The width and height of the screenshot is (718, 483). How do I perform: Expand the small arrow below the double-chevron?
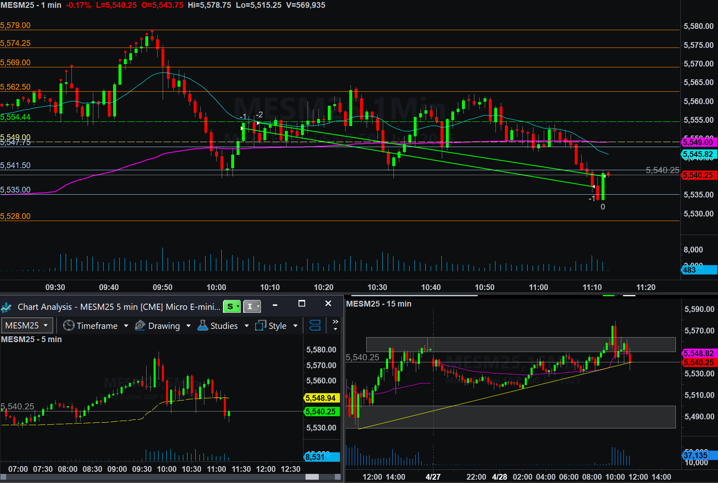335,329
